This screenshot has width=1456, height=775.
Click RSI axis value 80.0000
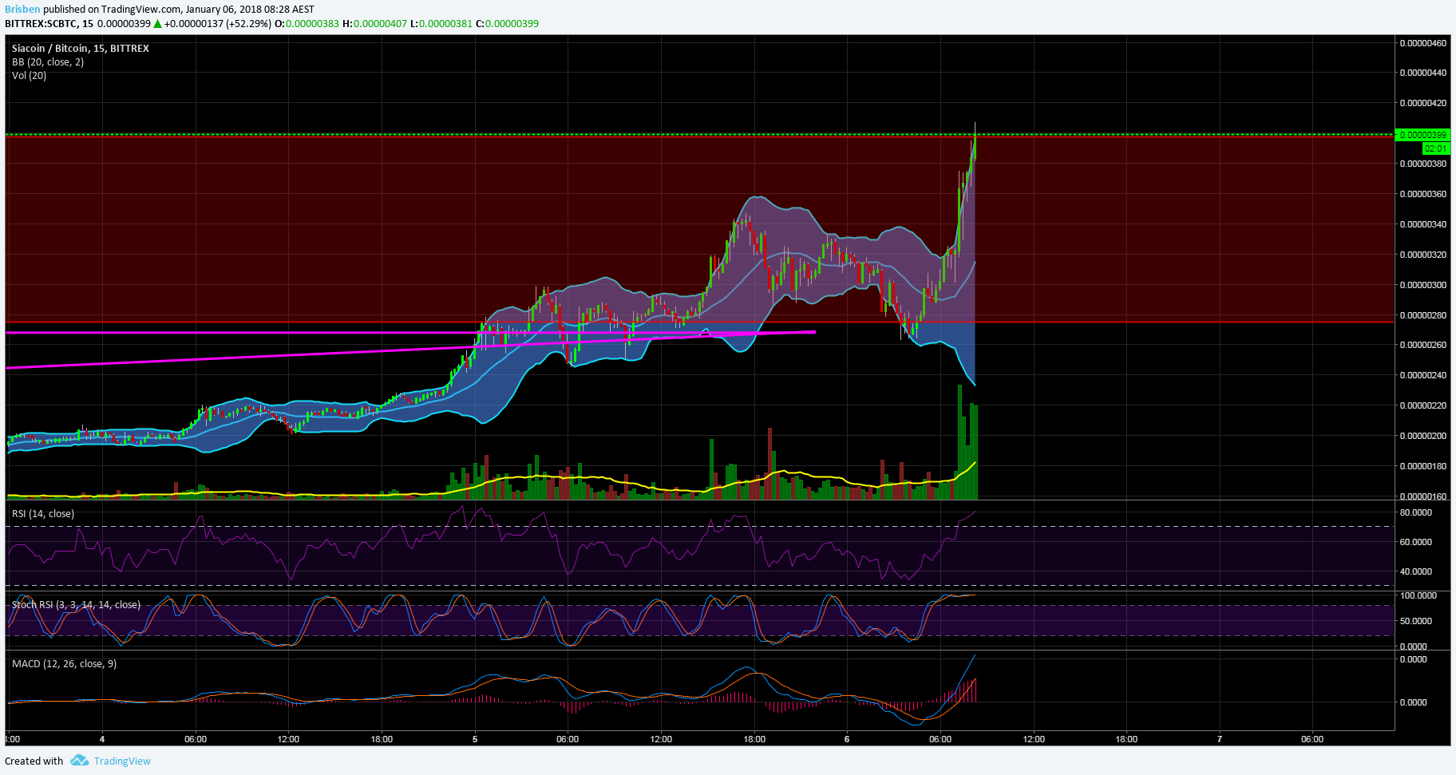[x=1415, y=512]
